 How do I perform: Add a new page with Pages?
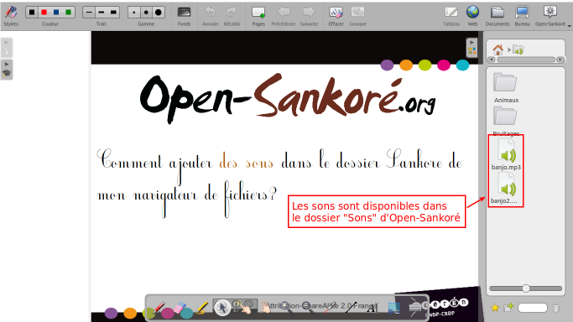pos(258,16)
